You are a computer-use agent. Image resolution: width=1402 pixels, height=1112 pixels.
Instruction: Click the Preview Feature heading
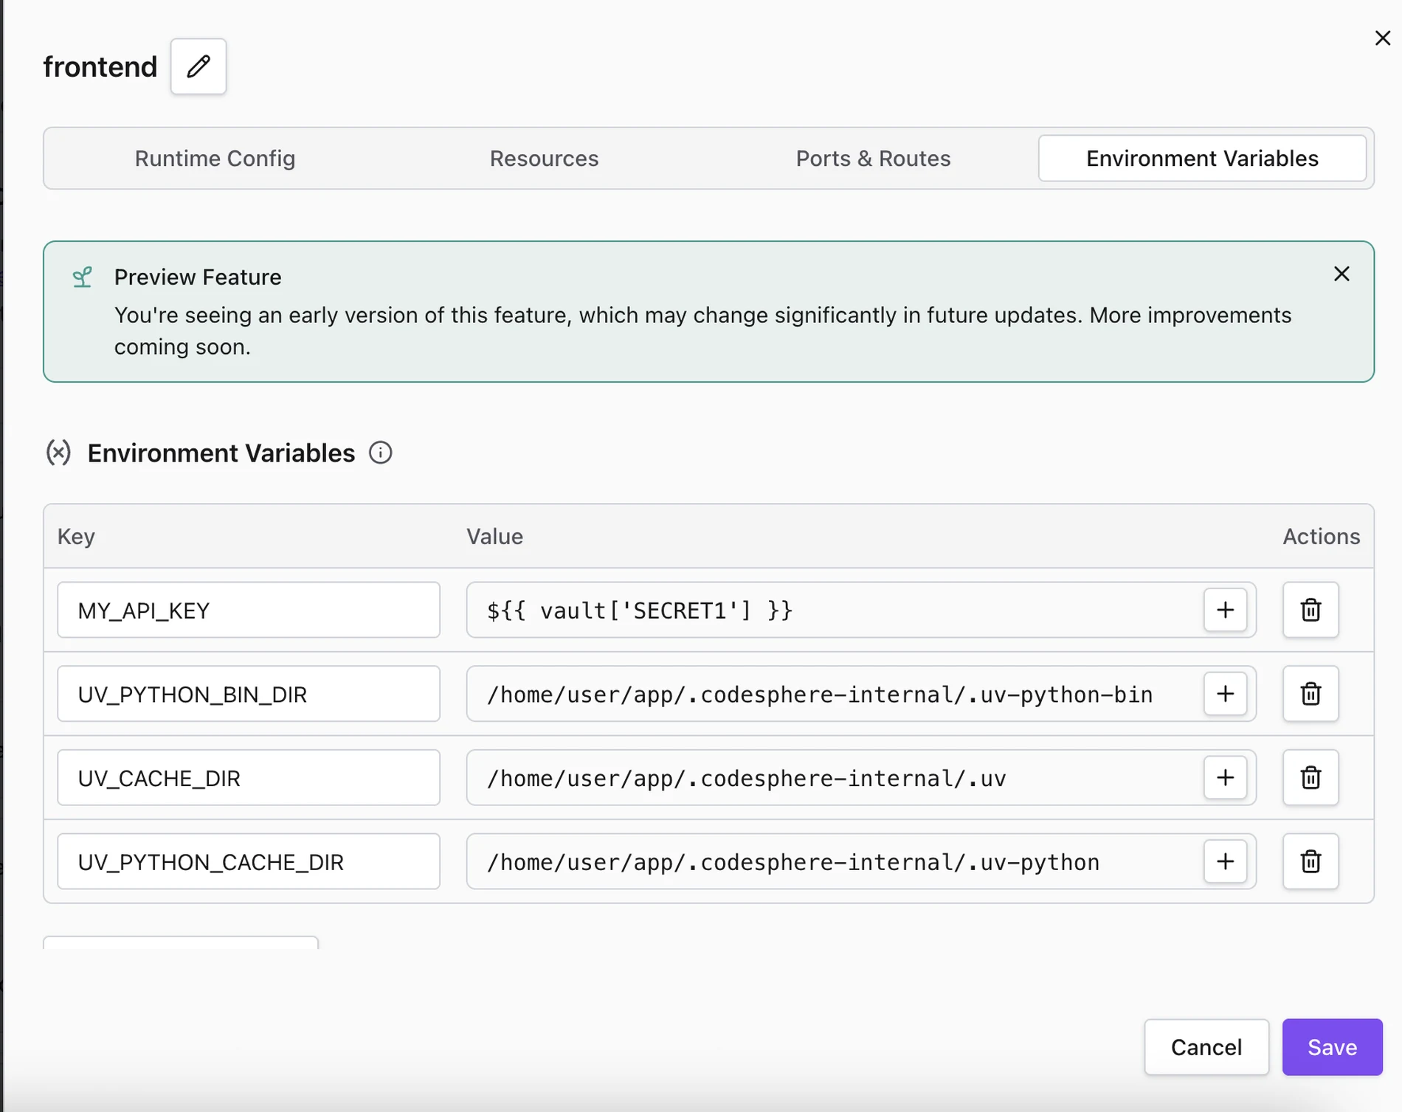point(198,277)
